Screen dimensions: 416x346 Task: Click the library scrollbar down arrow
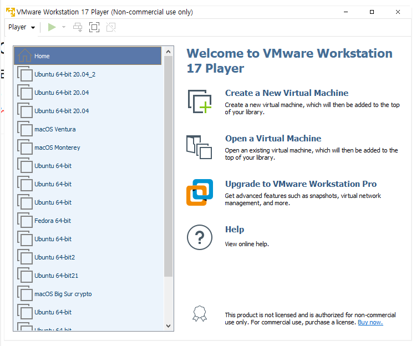[168, 326]
